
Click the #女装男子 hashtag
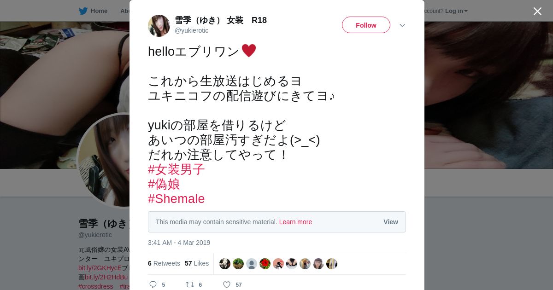click(x=176, y=169)
